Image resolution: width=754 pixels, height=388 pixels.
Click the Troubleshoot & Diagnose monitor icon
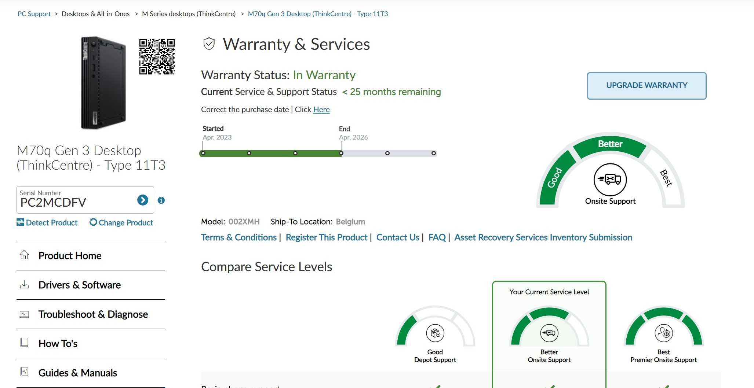click(24, 314)
